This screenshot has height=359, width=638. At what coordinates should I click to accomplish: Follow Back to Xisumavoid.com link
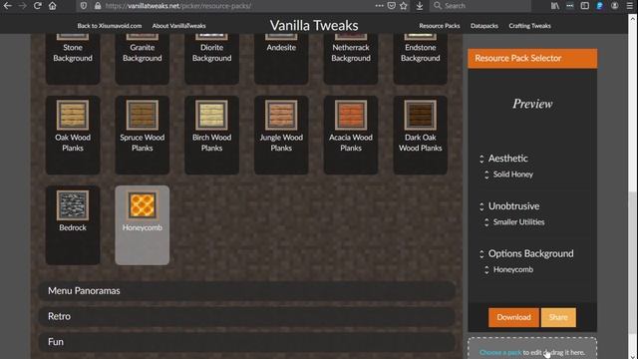click(110, 26)
